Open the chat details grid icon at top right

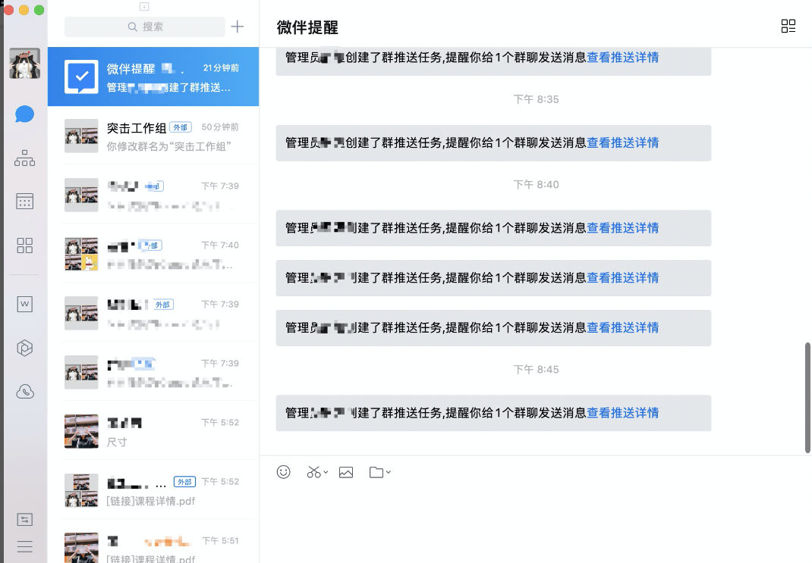tap(788, 26)
